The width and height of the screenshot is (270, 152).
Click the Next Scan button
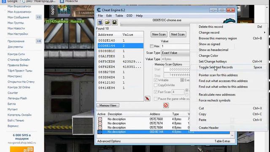point(178,34)
